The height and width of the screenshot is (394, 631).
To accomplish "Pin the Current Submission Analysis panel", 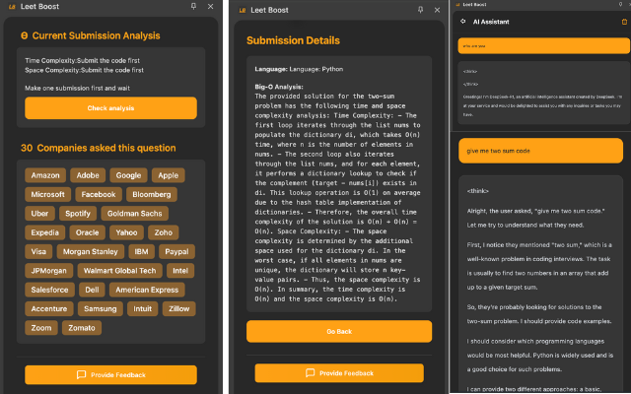I will (193, 7).
